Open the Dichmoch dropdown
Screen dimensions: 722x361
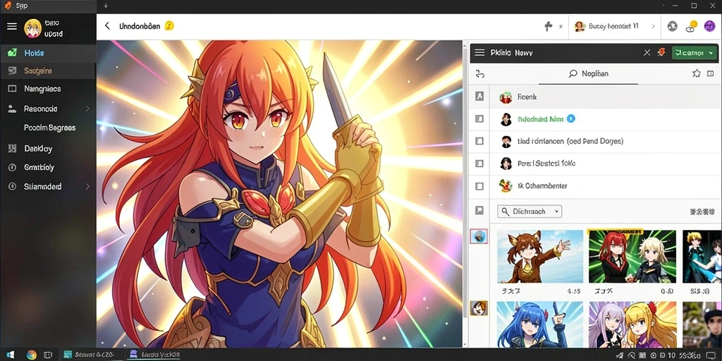(530, 212)
